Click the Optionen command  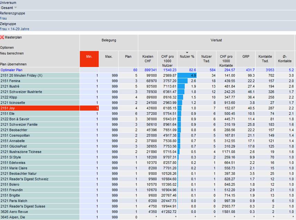(x=7, y=47)
